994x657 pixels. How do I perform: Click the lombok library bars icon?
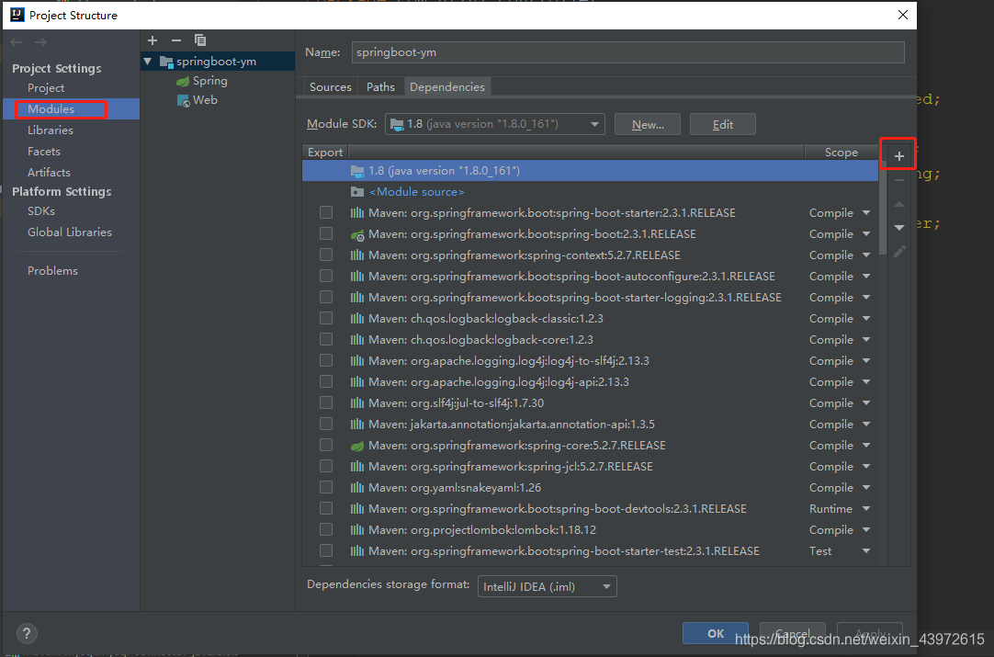(357, 530)
